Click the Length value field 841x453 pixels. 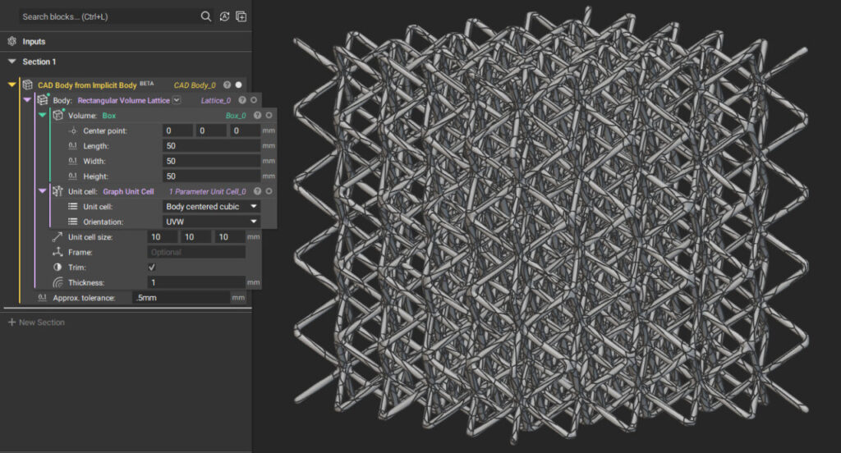pyautogui.click(x=211, y=146)
